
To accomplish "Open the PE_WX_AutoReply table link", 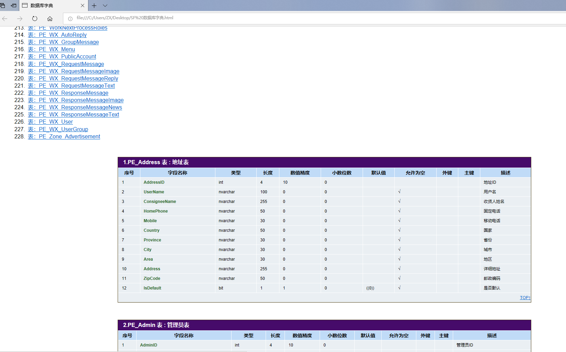I will tap(57, 35).
